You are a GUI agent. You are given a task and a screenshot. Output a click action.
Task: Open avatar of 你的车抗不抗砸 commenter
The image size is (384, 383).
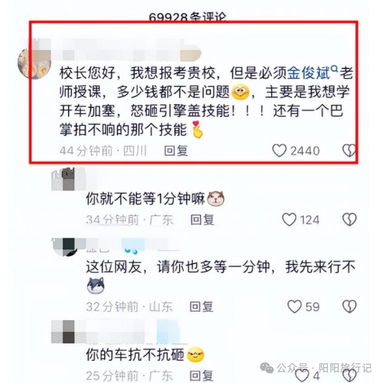pyautogui.click(x=63, y=332)
